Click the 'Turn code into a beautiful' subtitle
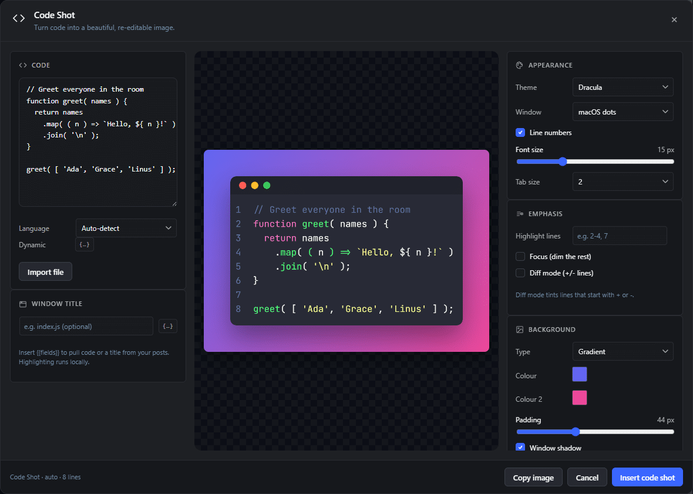Image resolution: width=693 pixels, height=494 pixels. tap(105, 28)
